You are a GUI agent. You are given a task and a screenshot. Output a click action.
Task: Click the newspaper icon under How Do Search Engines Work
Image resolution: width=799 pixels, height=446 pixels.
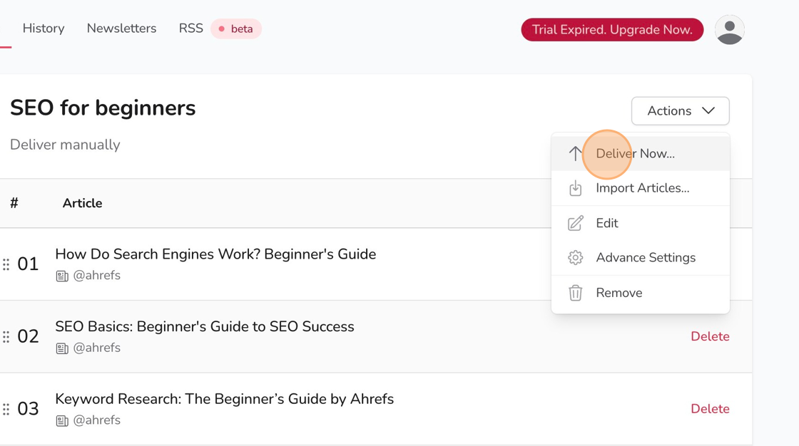(x=62, y=276)
